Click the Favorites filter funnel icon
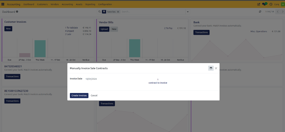 104,12
